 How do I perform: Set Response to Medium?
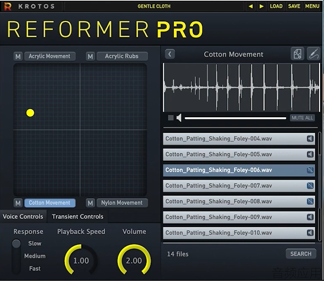(35, 256)
